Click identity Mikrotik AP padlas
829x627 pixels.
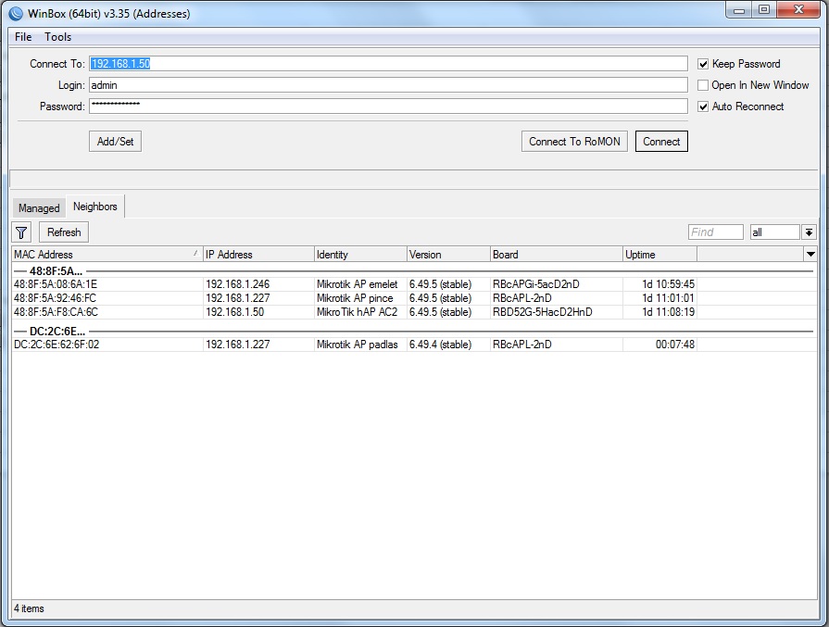click(357, 345)
